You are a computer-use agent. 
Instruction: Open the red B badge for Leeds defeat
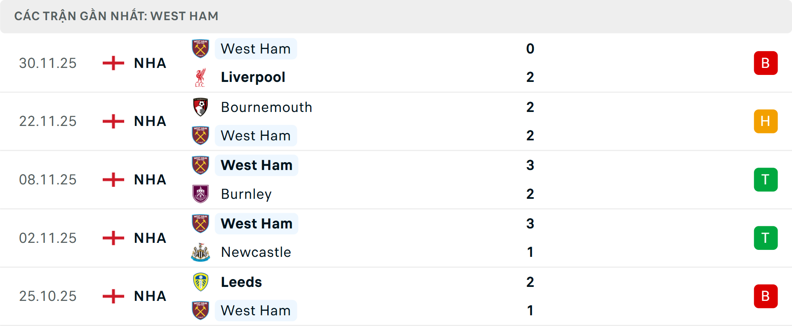click(x=766, y=296)
